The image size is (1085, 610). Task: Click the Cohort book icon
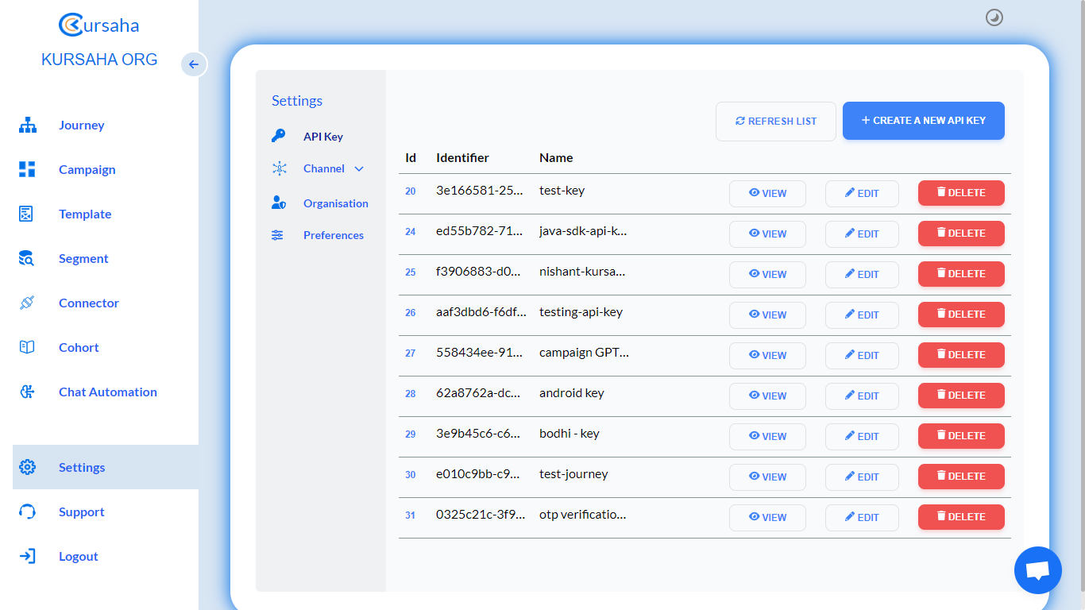coord(27,347)
